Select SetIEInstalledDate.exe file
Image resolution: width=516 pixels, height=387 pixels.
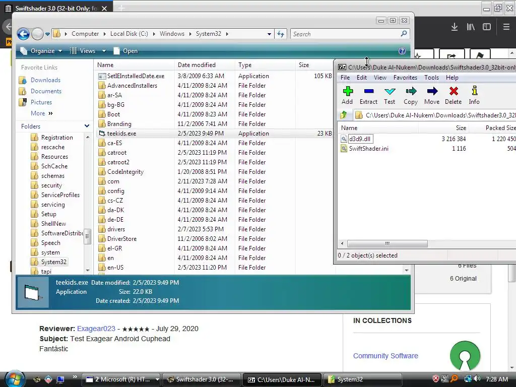point(136,76)
